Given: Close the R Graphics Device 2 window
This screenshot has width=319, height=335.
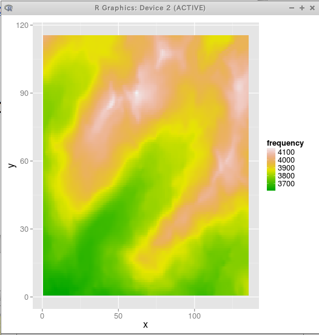Looking at the screenshot, I should coord(312,8).
